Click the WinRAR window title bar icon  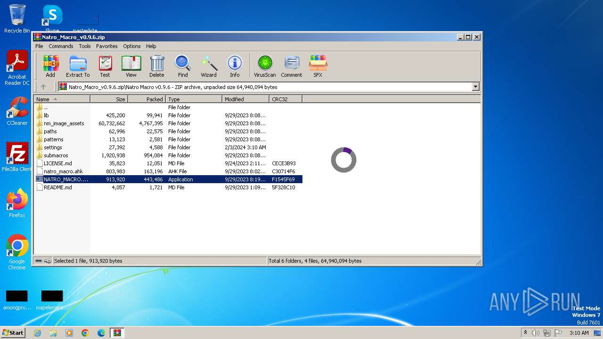pos(38,37)
